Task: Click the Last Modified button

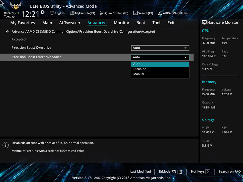Action: pyautogui.click(x=140, y=172)
